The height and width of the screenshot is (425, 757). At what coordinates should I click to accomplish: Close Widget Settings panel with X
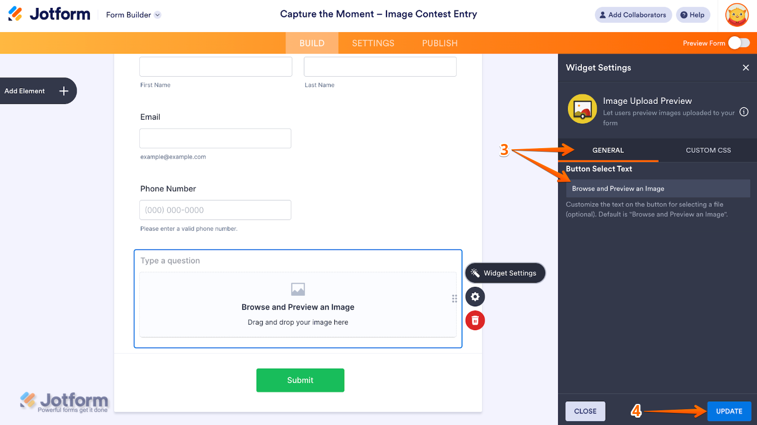click(x=745, y=68)
